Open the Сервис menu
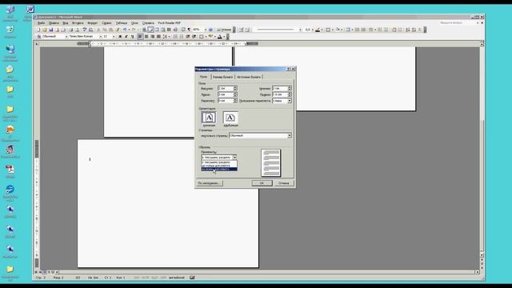The height and width of the screenshot is (288, 512). tap(106, 23)
